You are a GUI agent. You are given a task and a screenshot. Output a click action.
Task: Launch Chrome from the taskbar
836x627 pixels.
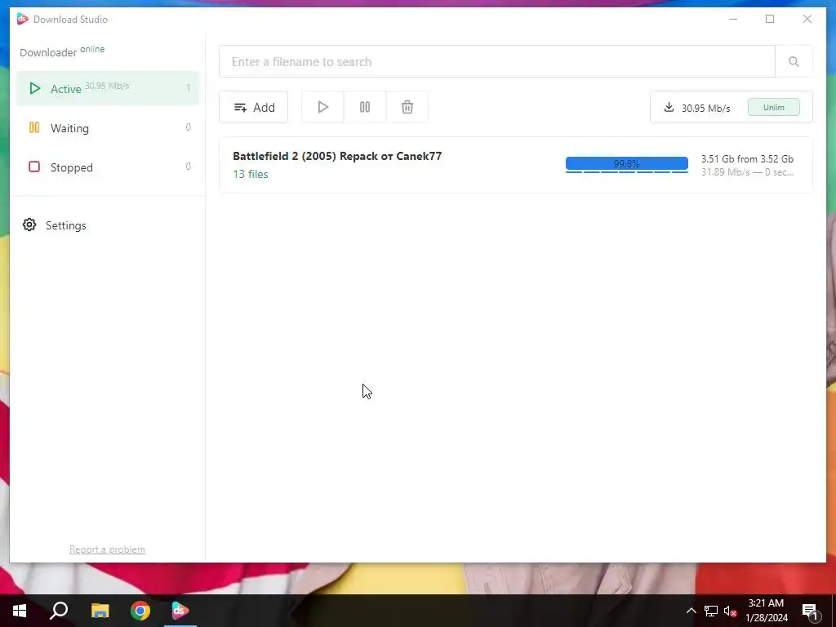140,611
